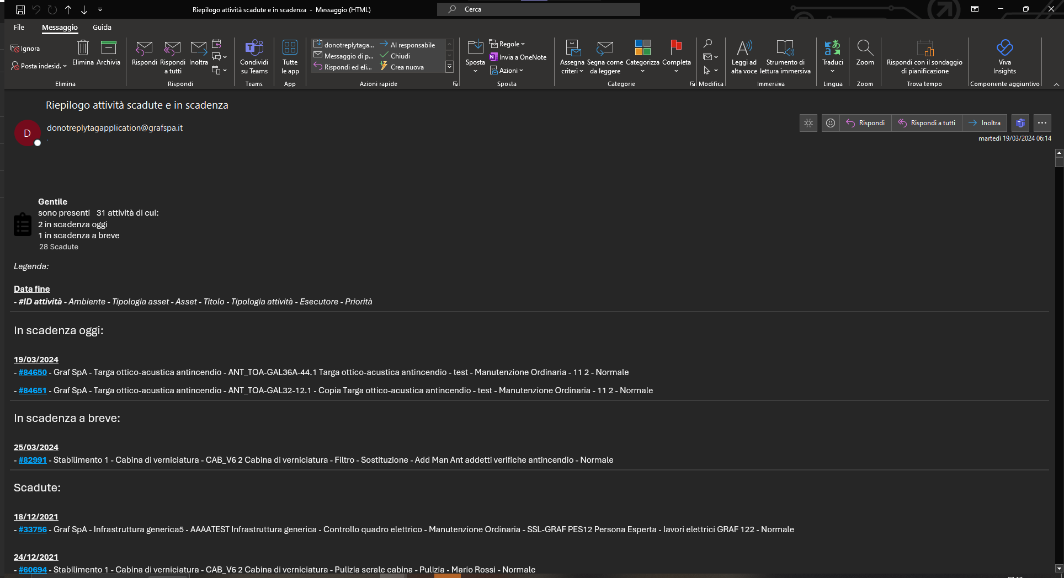Open activity link #84650
This screenshot has width=1064, height=578.
pyautogui.click(x=33, y=372)
